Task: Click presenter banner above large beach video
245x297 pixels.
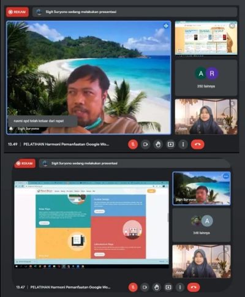Action: coord(135,12)
